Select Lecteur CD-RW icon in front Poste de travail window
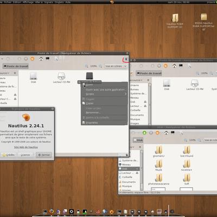 [61, 78]
